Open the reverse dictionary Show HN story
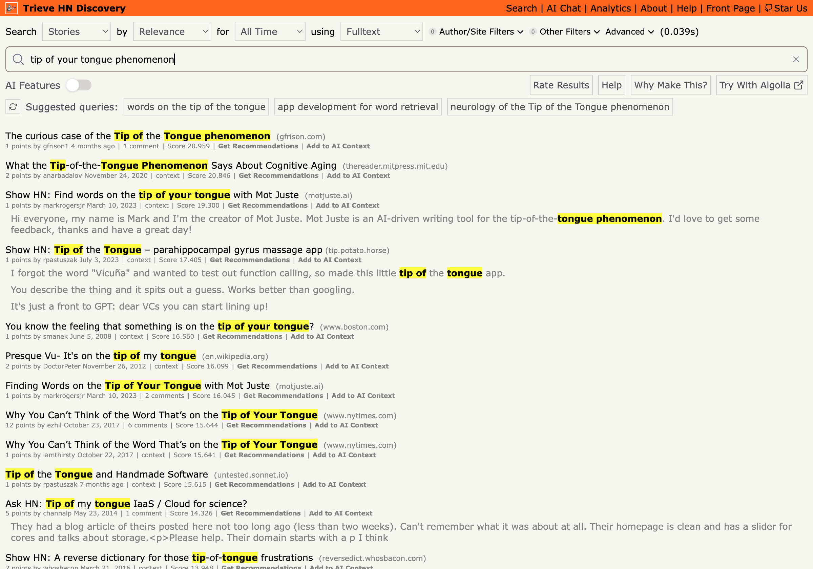 click(x=159, y=557)
